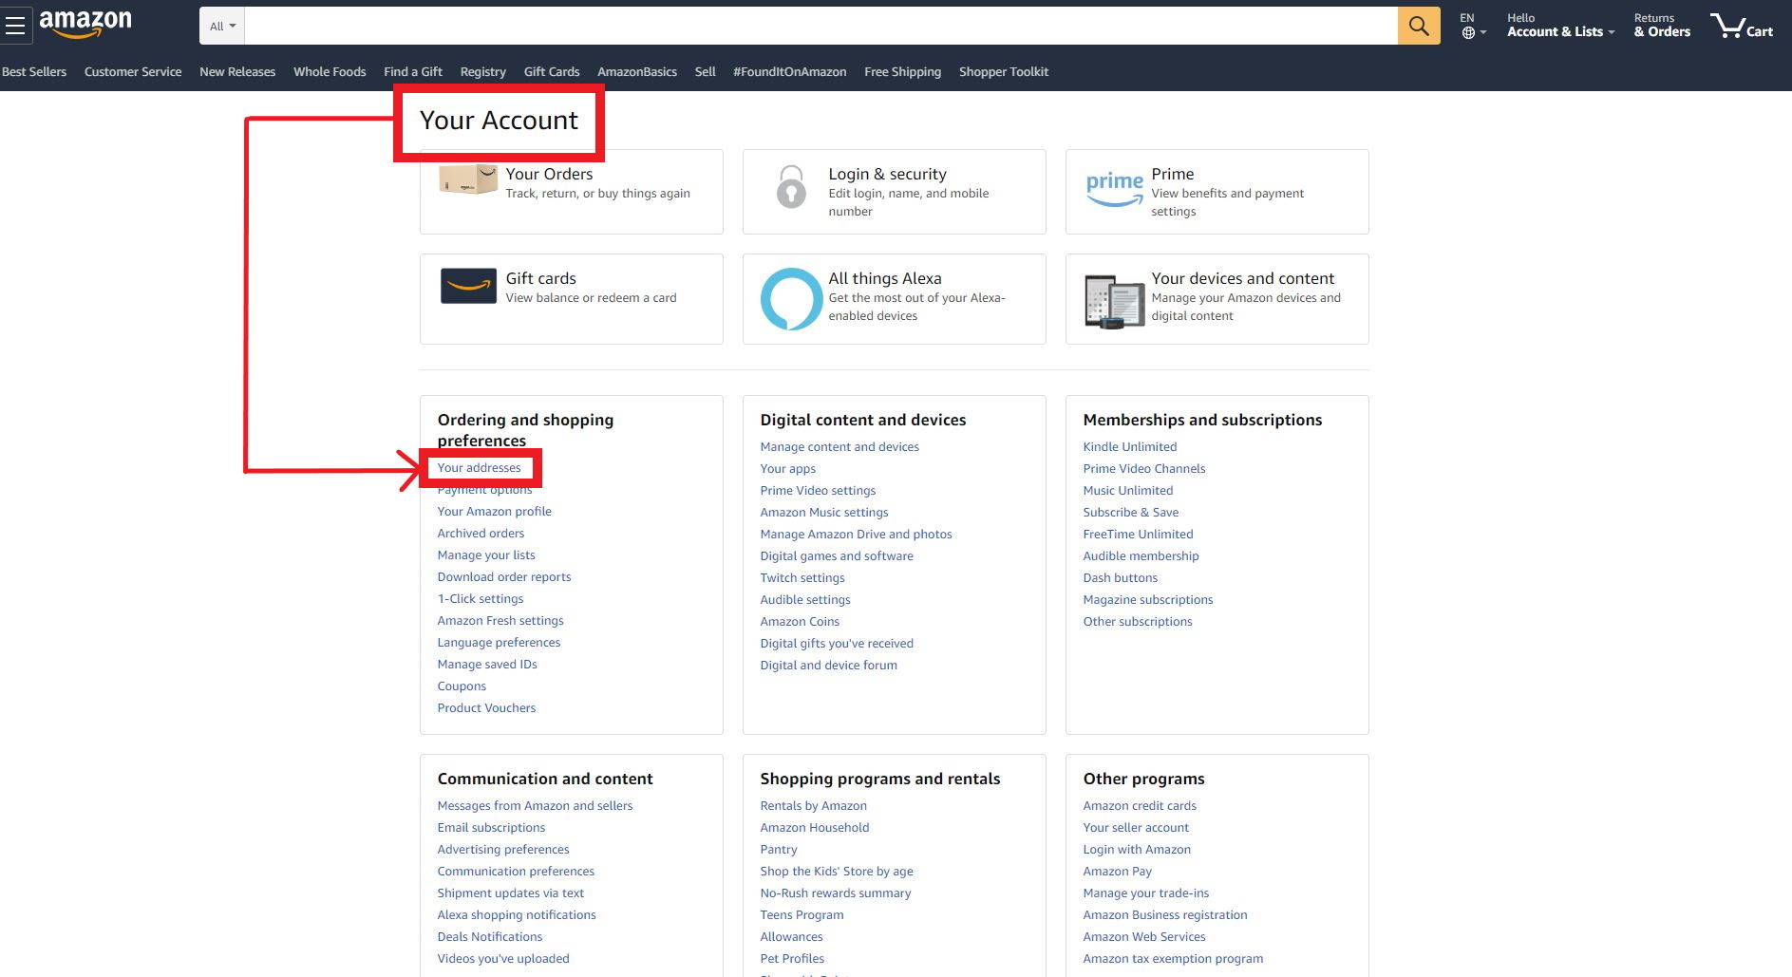The height and width of the screenshot is (977, 1792).
Task: Open AmazonBasics nav item
Action: point(637,71)
